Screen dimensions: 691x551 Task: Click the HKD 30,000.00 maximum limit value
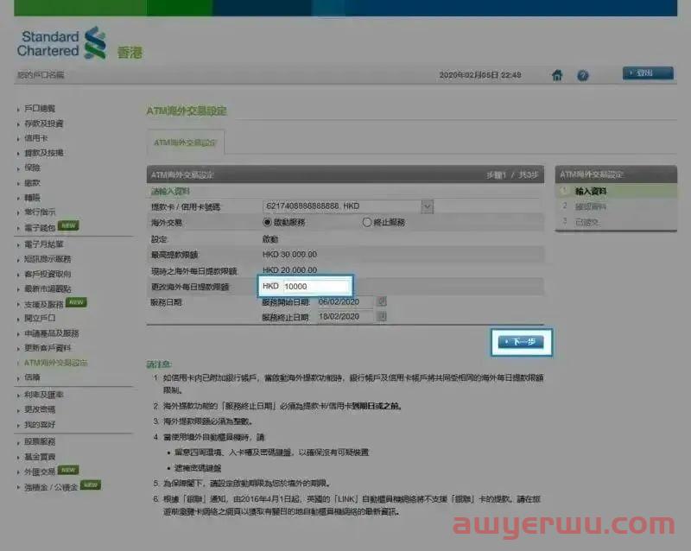(289, 255)
